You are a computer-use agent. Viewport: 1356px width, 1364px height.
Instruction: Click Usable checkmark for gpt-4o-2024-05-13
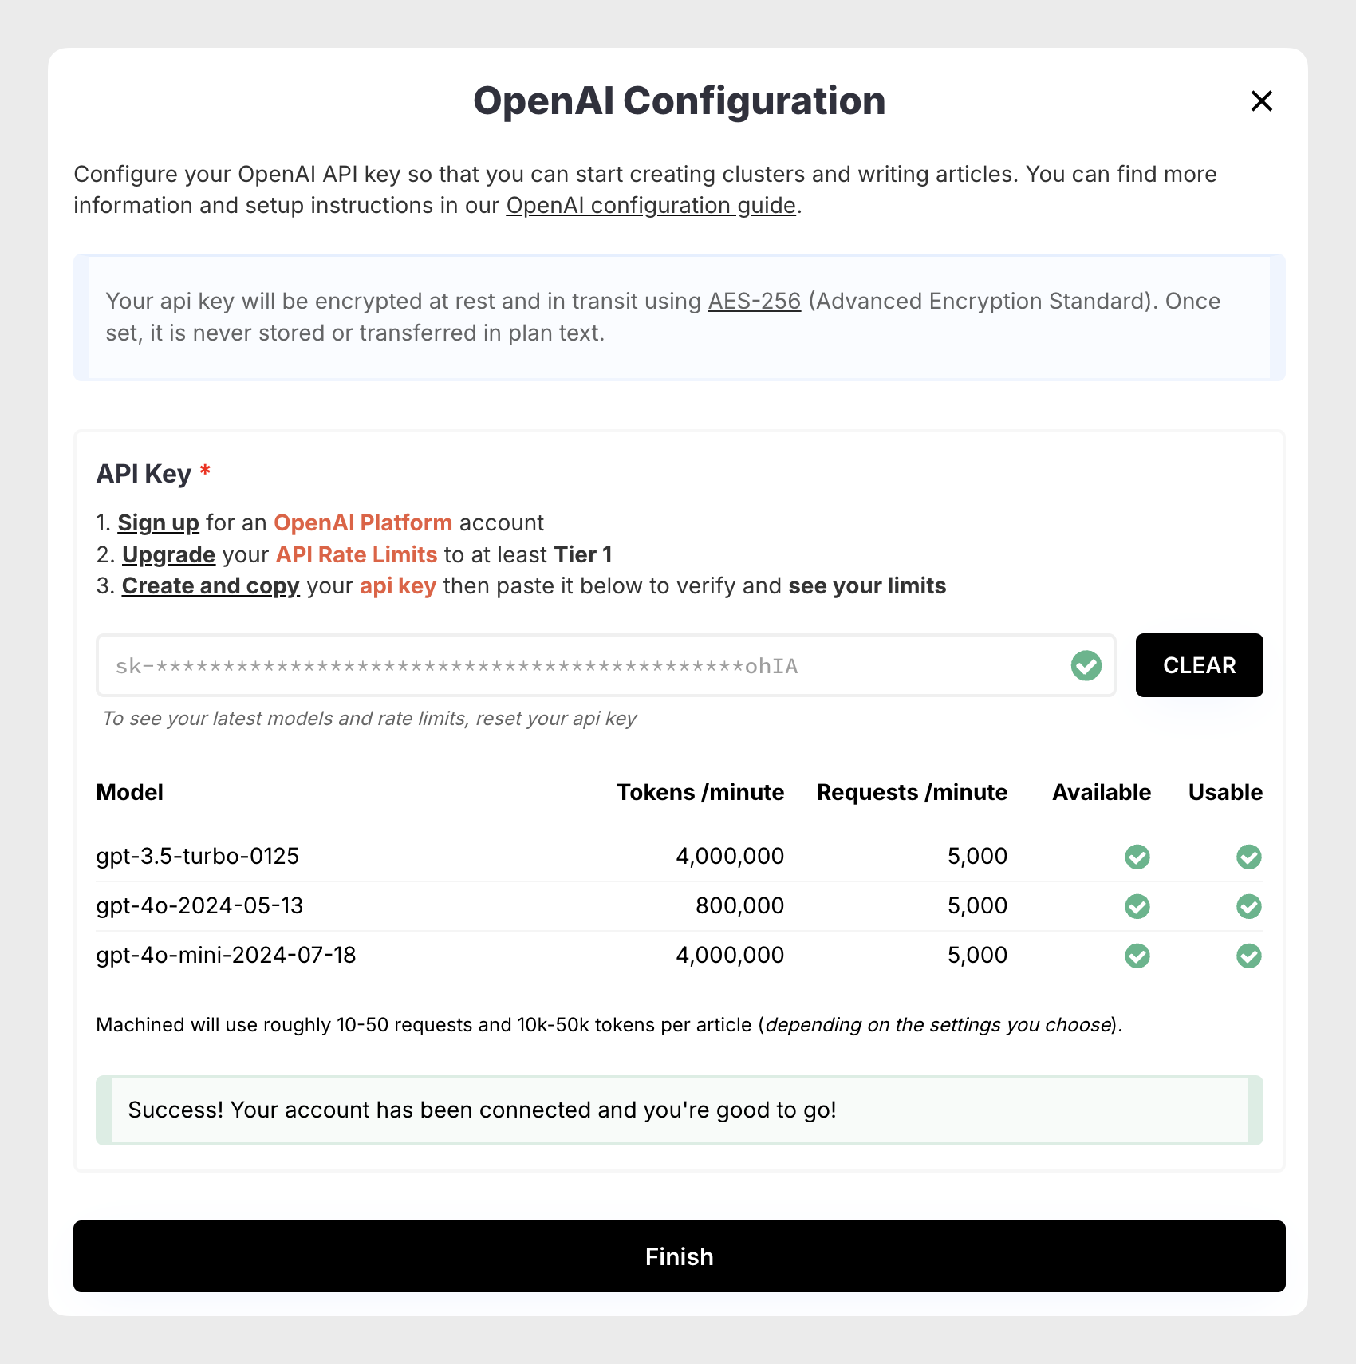tap(1248, 906)
